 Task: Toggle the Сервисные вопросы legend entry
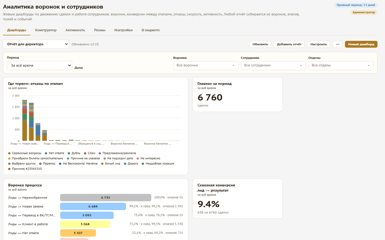(25, 153)
